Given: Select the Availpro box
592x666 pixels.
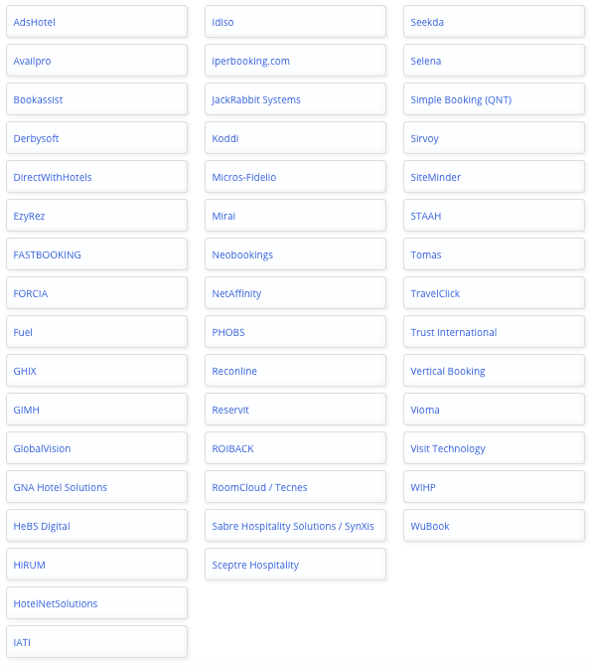Looking at the screenshot, I should pos(96,61).
